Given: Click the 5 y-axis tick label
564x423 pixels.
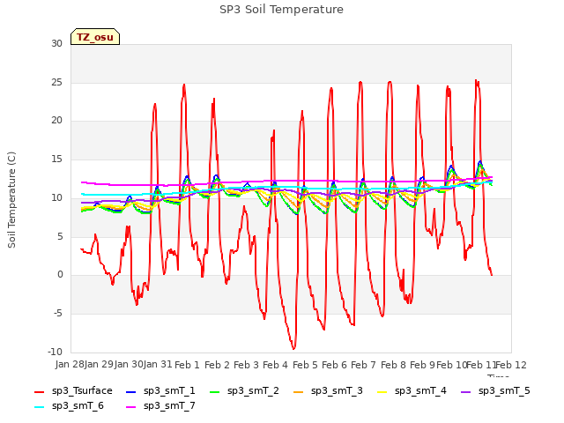Looking at the screenshot, I should [x=60, y=236].
